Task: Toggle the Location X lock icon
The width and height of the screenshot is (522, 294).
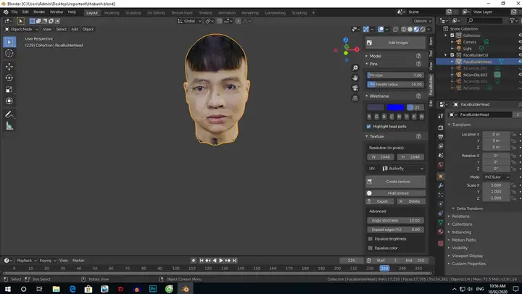Action: pos(514,135)
